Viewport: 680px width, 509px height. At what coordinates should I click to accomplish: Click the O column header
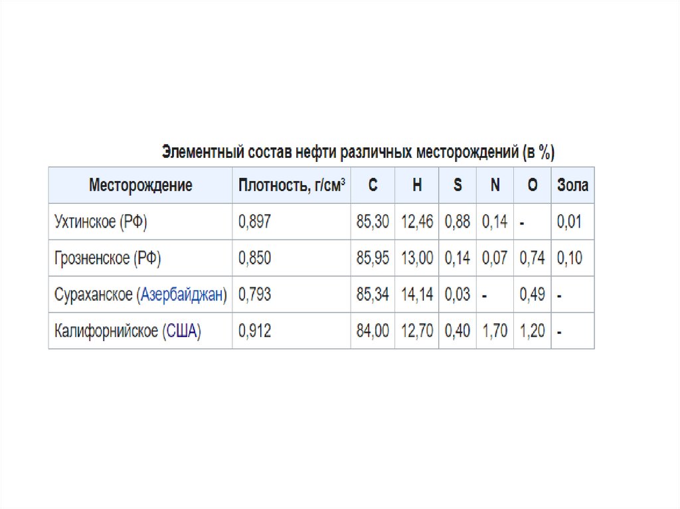click(x=533, y=185)
